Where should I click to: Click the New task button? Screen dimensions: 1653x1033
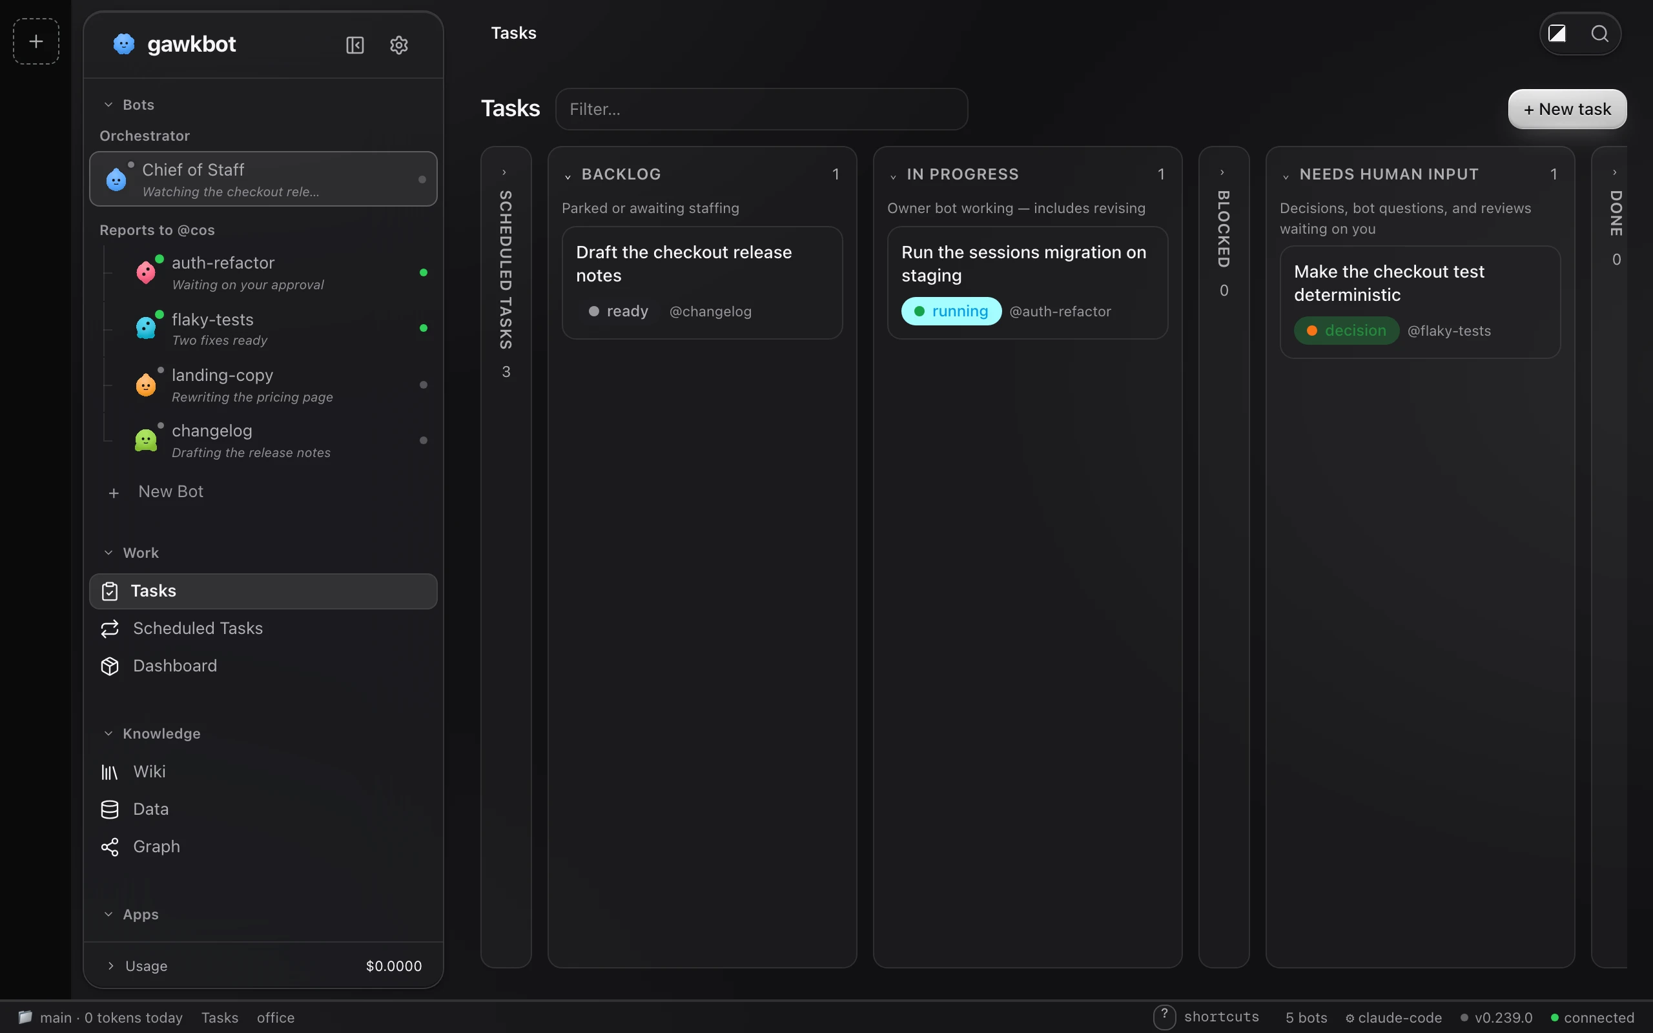pos(1567,109)
